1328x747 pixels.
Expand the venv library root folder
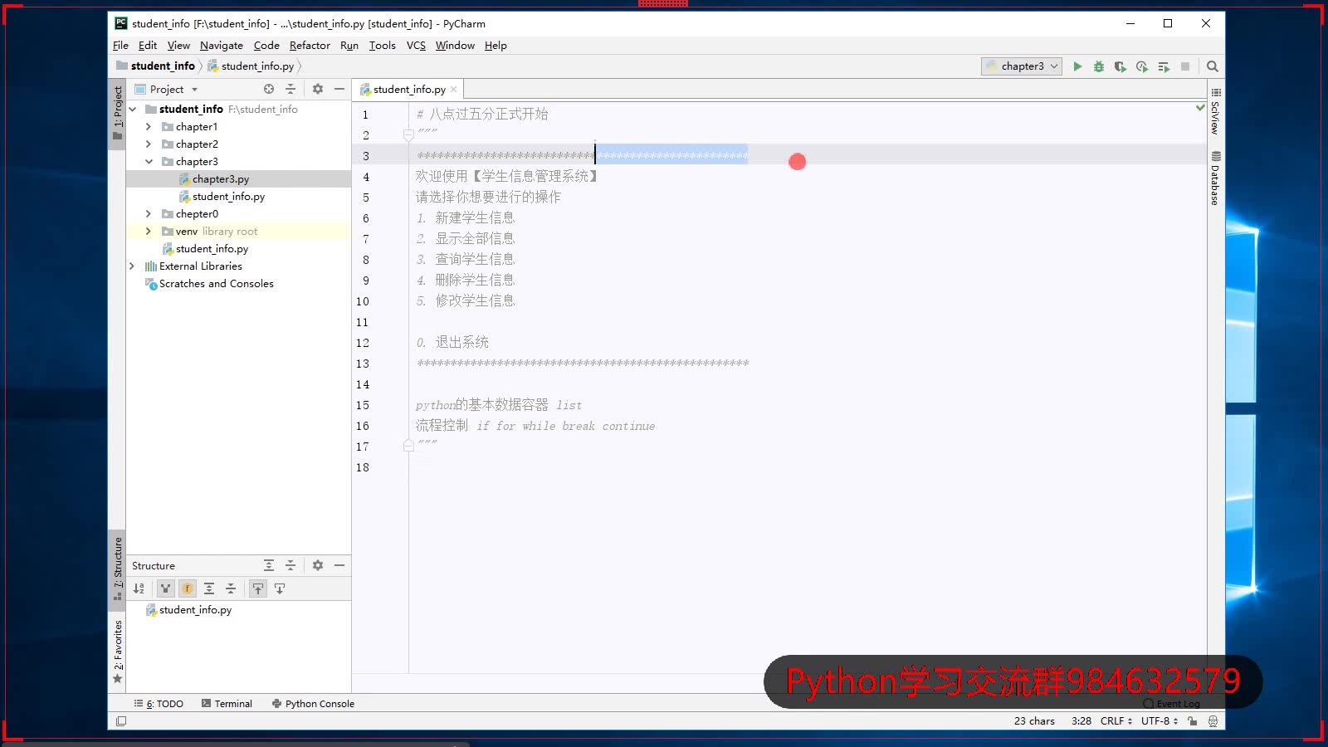[x=149, y=232]
